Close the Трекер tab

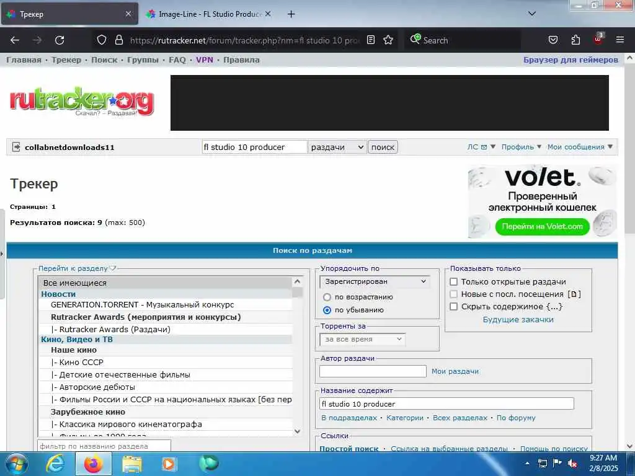click(x=128, y=14)
